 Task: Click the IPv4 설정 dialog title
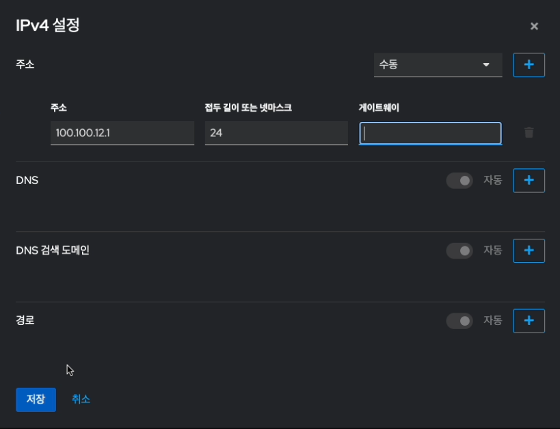(x=48, y=26)
